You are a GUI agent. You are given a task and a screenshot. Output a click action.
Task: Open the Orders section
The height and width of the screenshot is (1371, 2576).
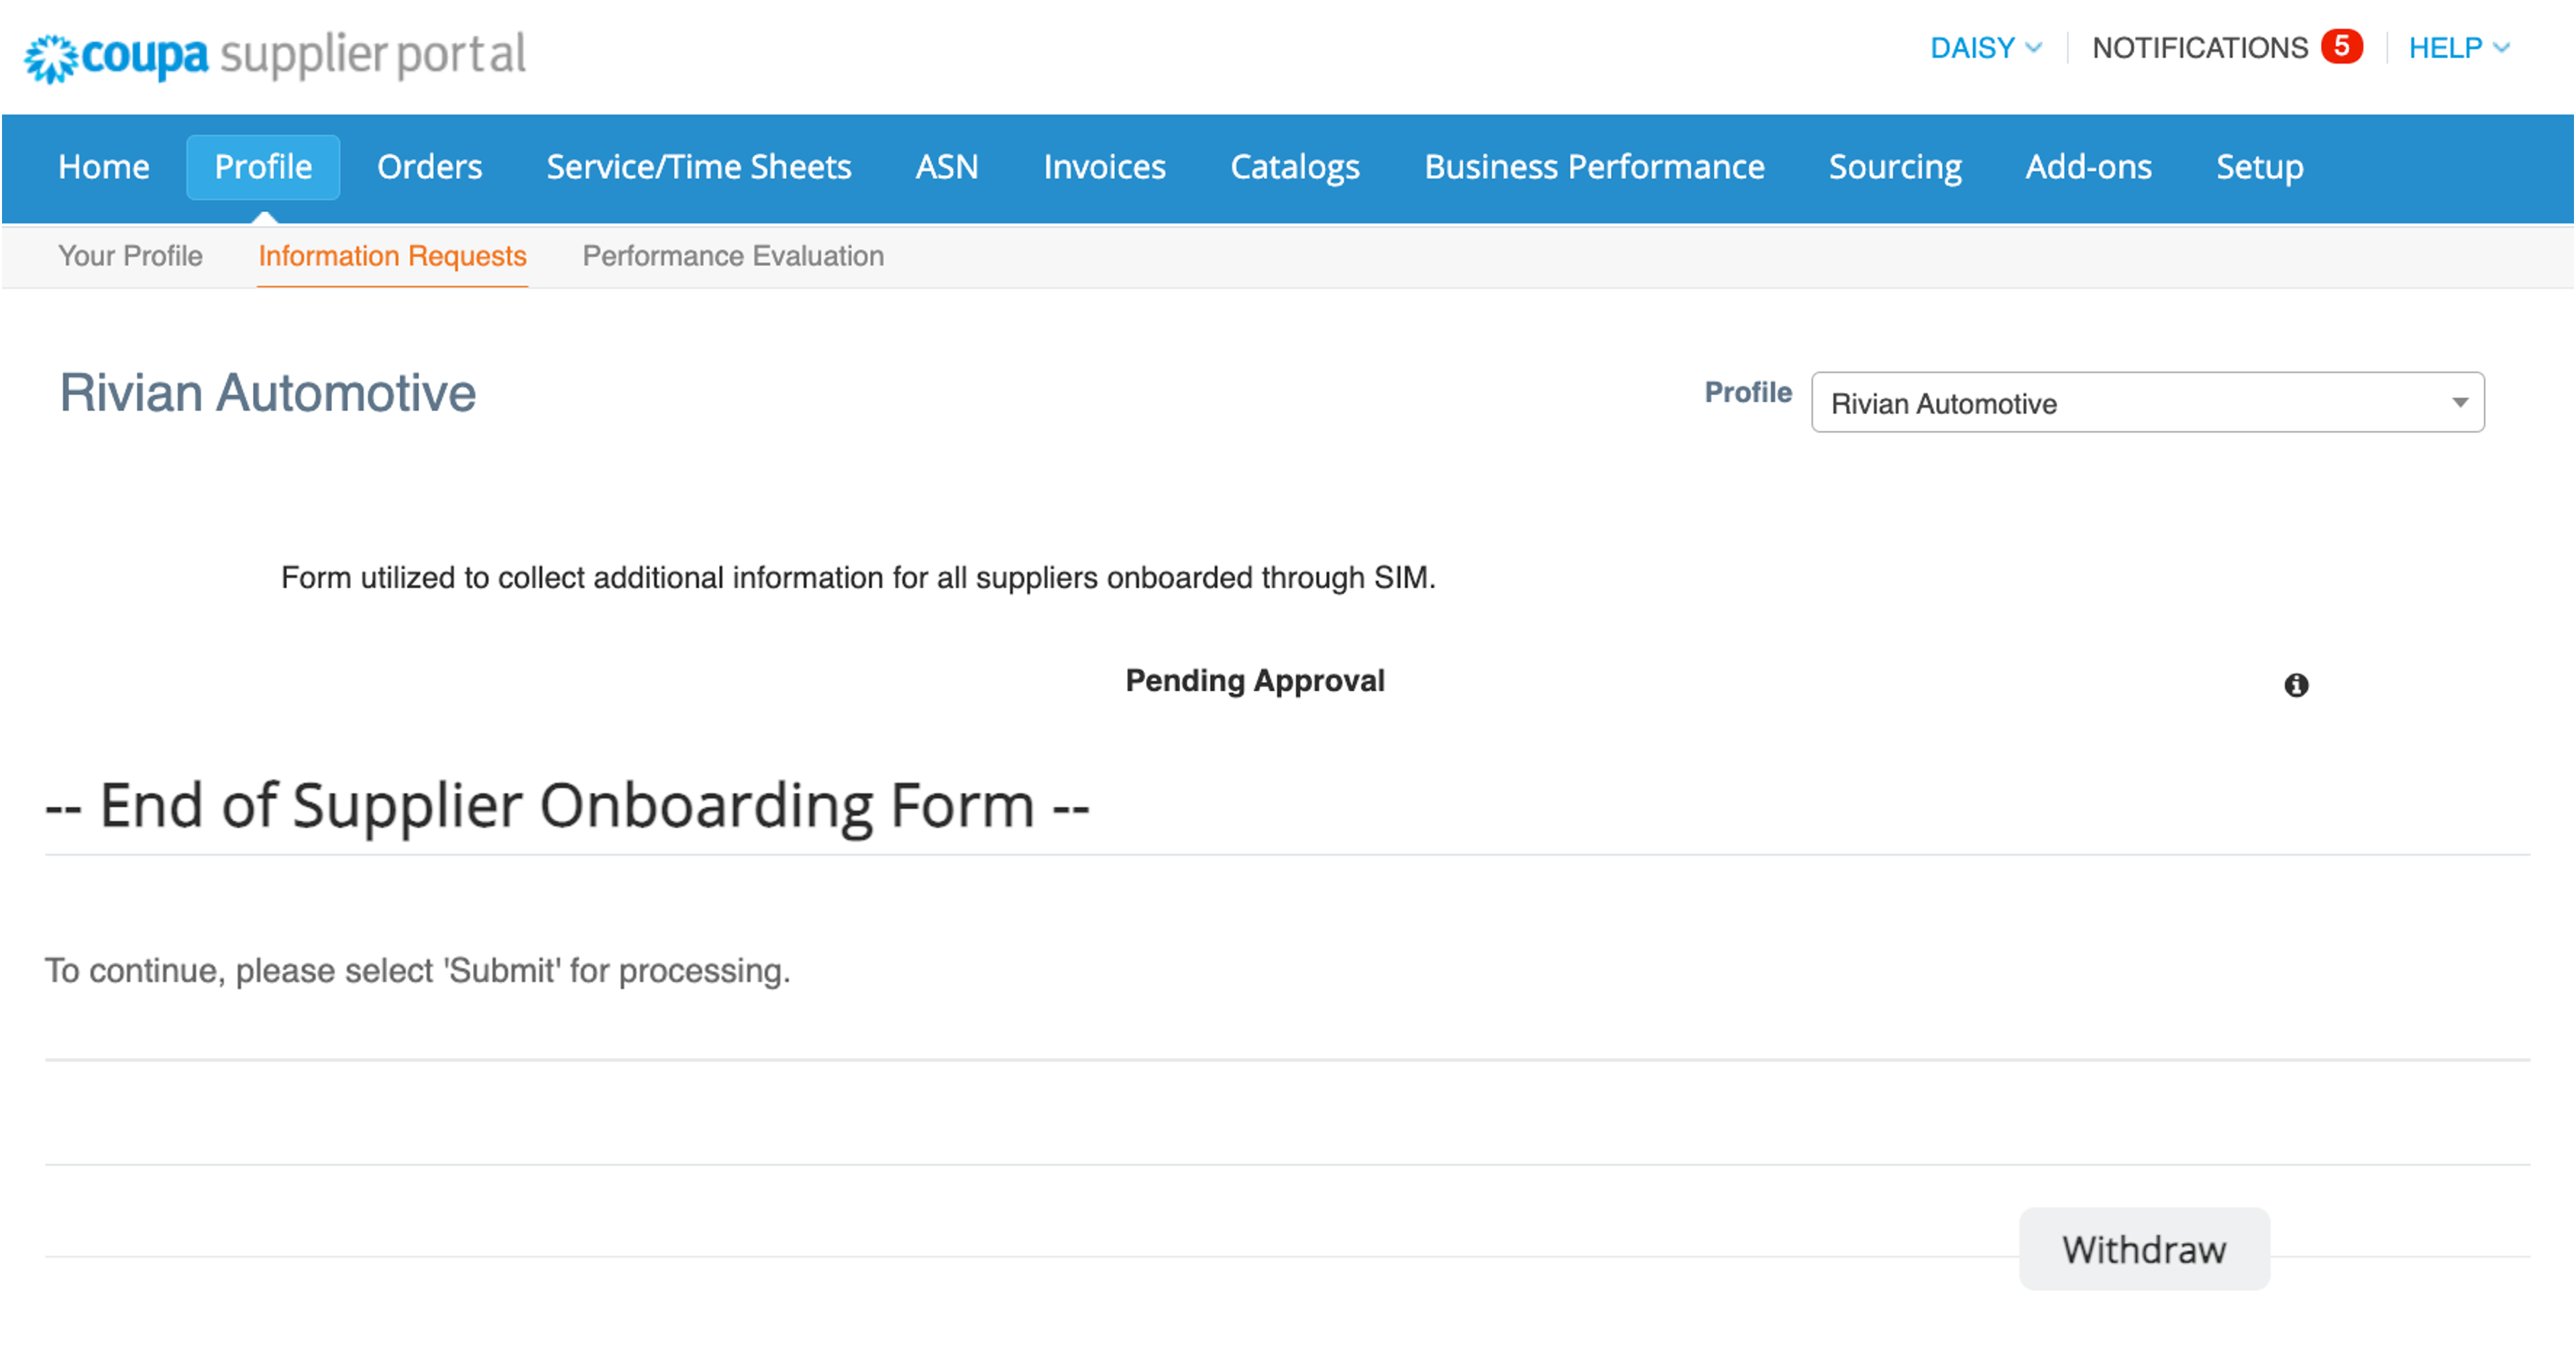(429, 167)
